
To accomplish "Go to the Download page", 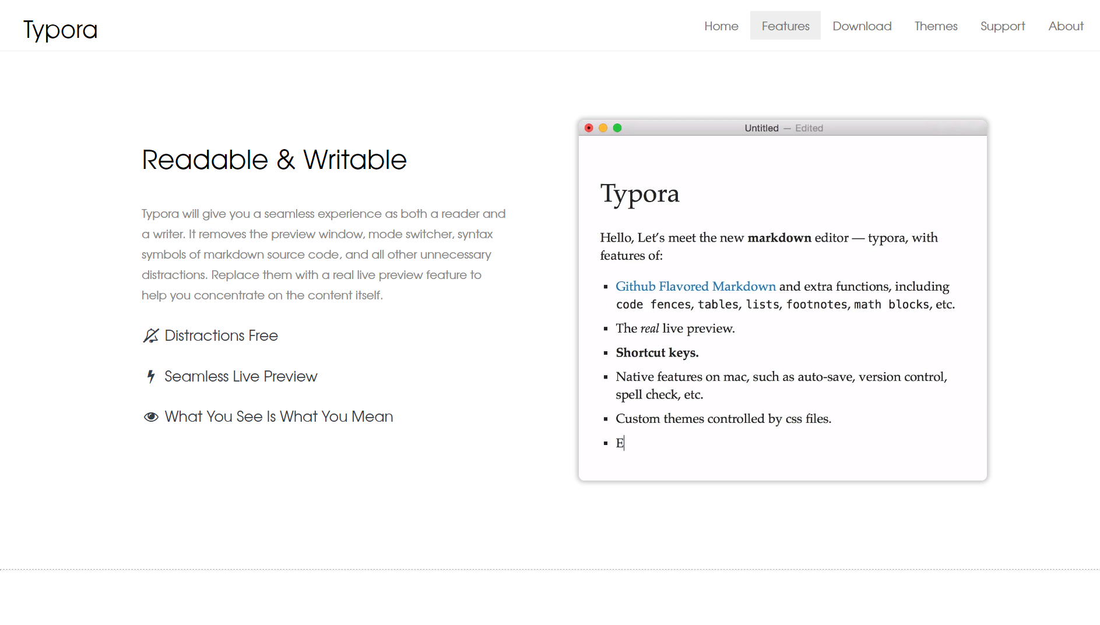I will 862,26.
